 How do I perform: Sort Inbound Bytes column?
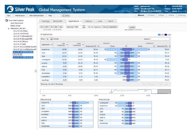pos(126,46)
